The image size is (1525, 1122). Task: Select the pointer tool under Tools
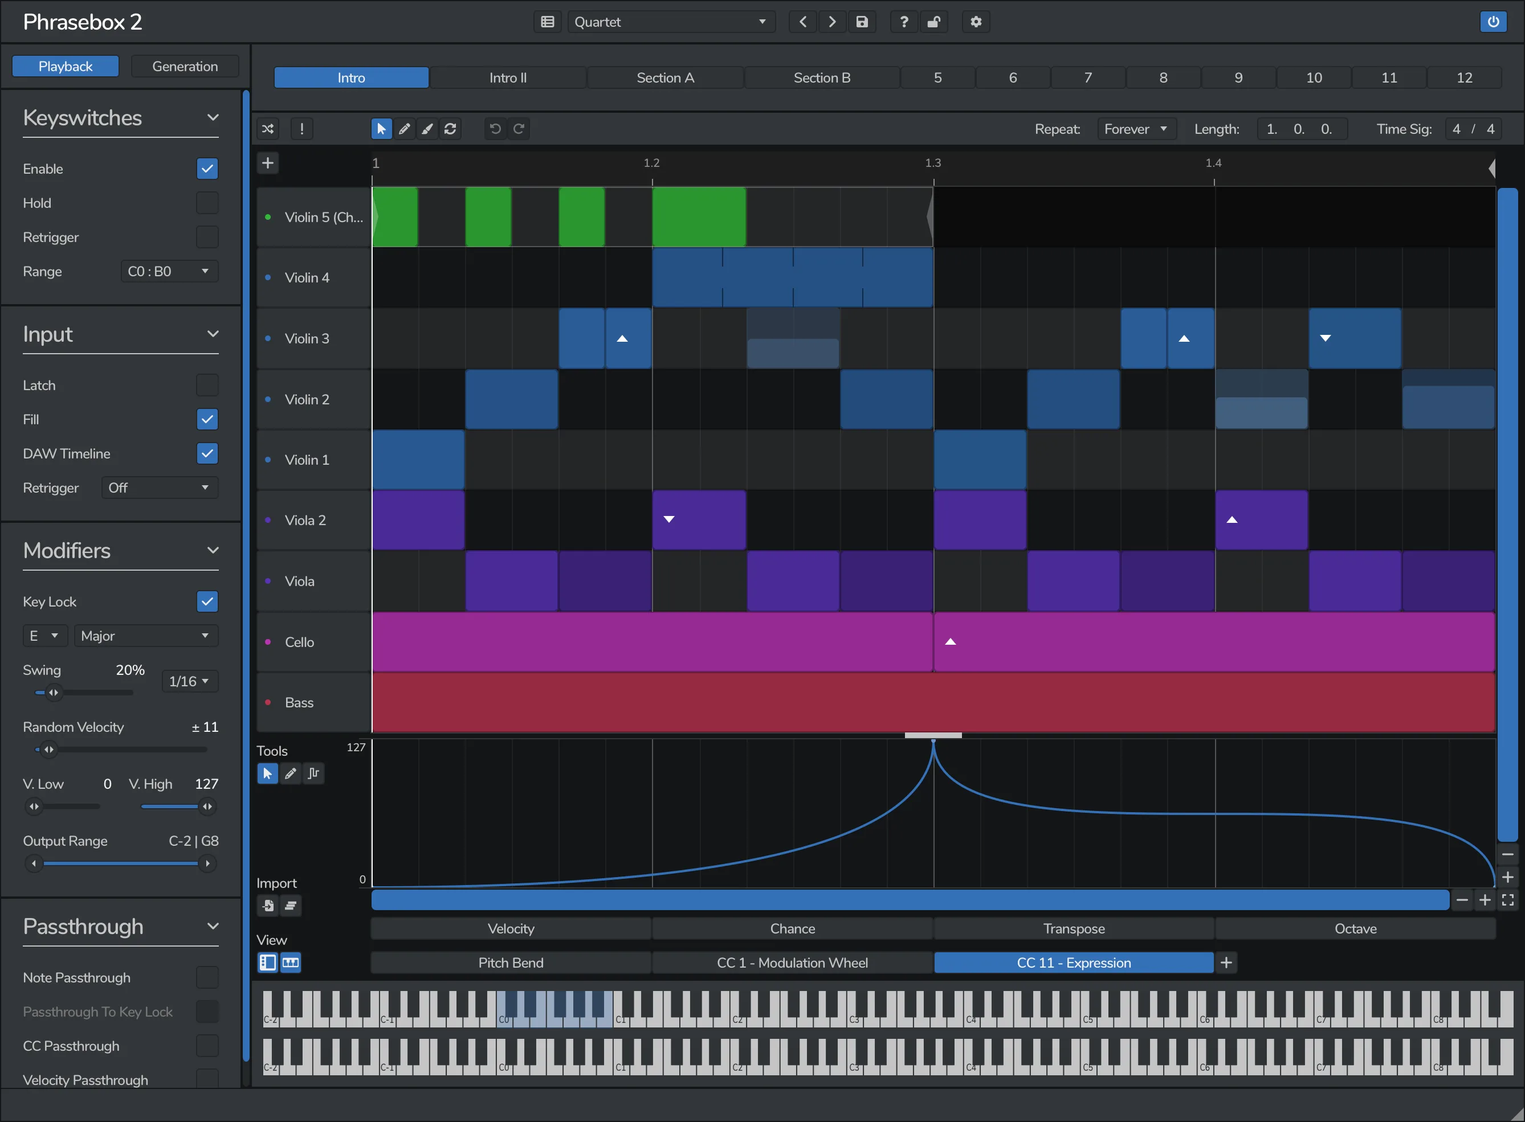pyautogui.click(x=267, y=773)
